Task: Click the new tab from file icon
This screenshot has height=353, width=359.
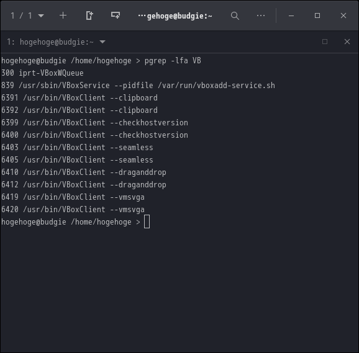Action: (x=89, y=16)
